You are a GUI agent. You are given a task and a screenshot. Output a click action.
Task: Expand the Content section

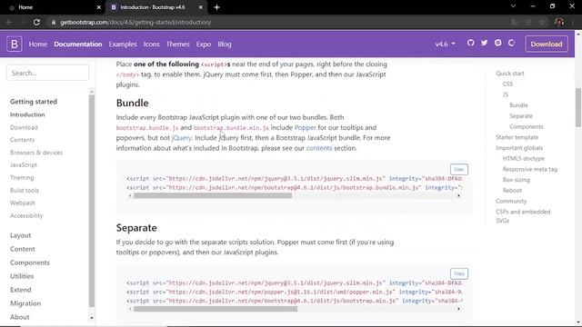(22, 249)
